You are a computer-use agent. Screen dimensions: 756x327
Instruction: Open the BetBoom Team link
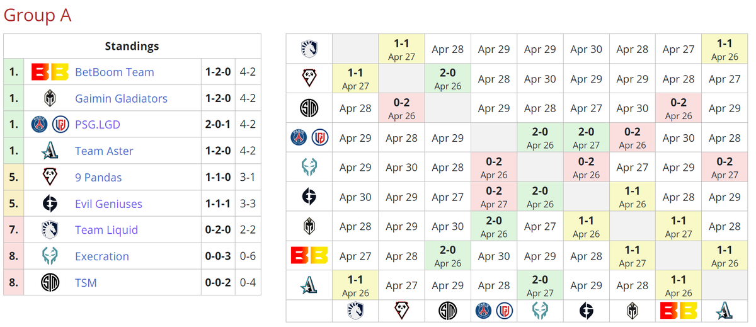click(115, 72)
